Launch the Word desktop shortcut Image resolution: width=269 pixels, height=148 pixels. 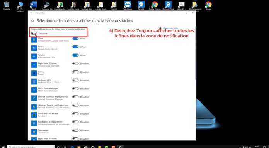tap(34, 5)
